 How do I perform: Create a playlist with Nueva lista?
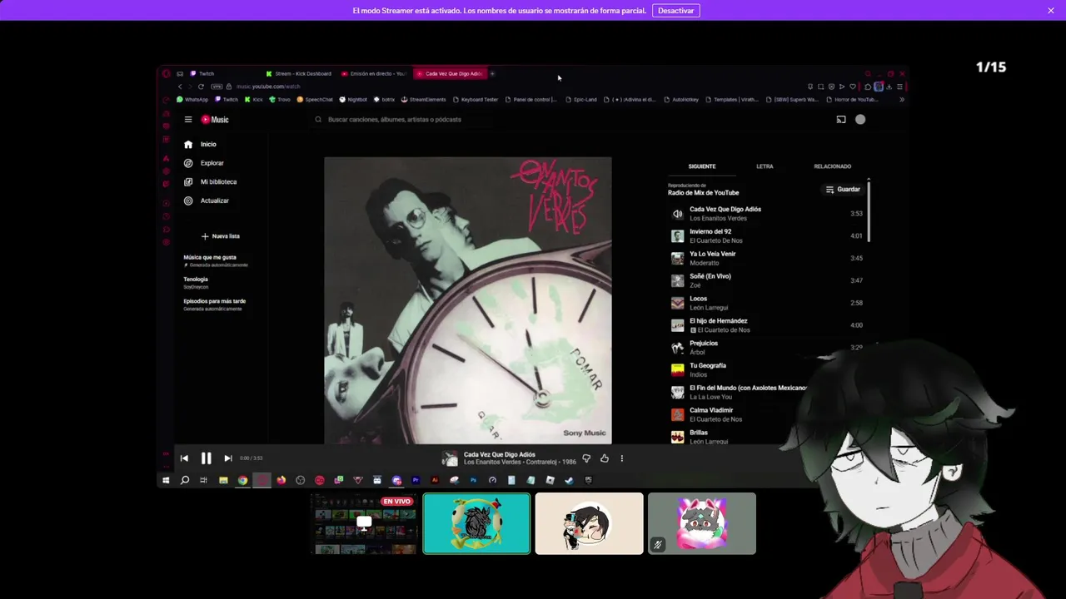[221, 236]
